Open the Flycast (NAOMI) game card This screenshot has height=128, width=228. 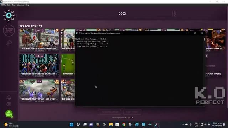(x=215, y=65)
